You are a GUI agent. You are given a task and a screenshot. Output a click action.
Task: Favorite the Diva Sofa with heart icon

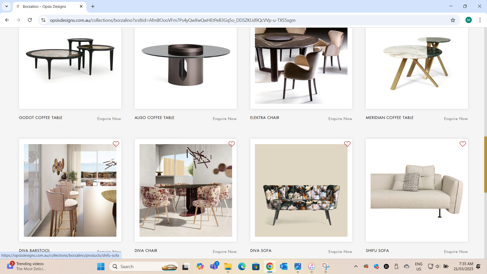coord(347,144)
